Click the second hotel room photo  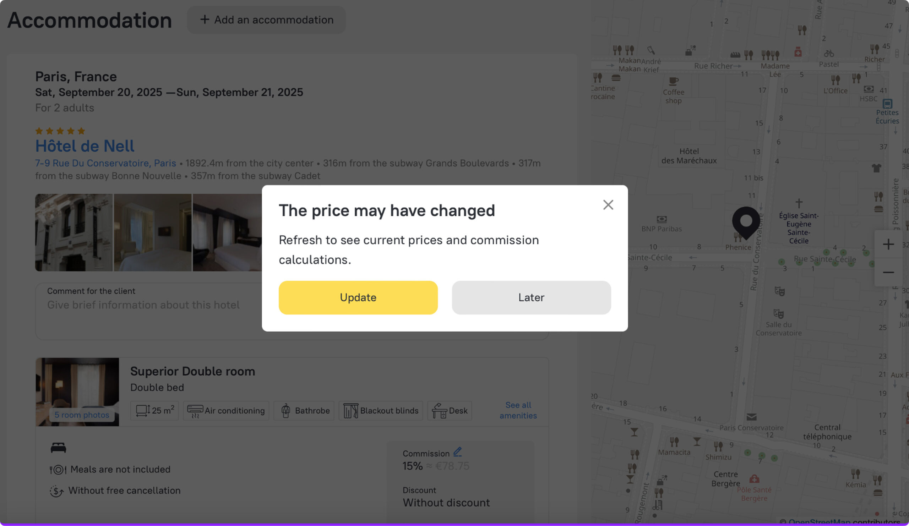tap(153, 232)
